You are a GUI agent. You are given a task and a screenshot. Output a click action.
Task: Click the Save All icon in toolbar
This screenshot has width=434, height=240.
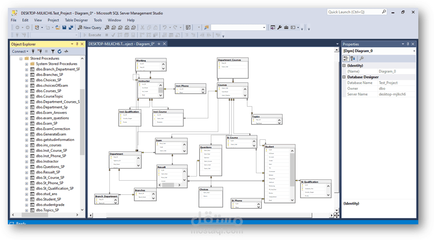pyautogui.click(x=71, y=27)
